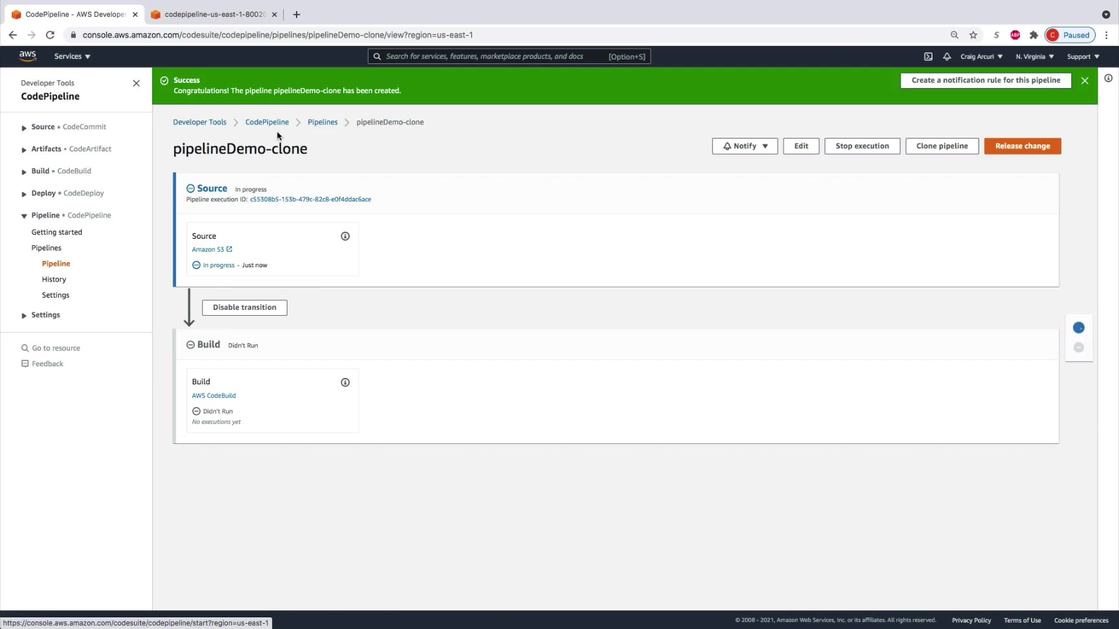1119x629 pixels.
Task: View Source action details info icon
Action: coord(345,236)
